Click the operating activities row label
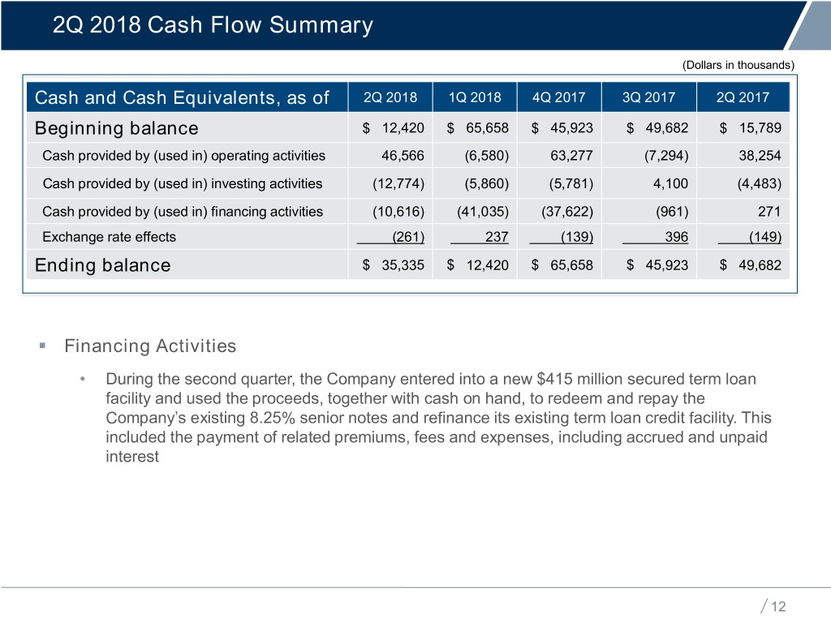Viewport: 831px width, 623px height. pyautogui.click(x=183, y=156)
